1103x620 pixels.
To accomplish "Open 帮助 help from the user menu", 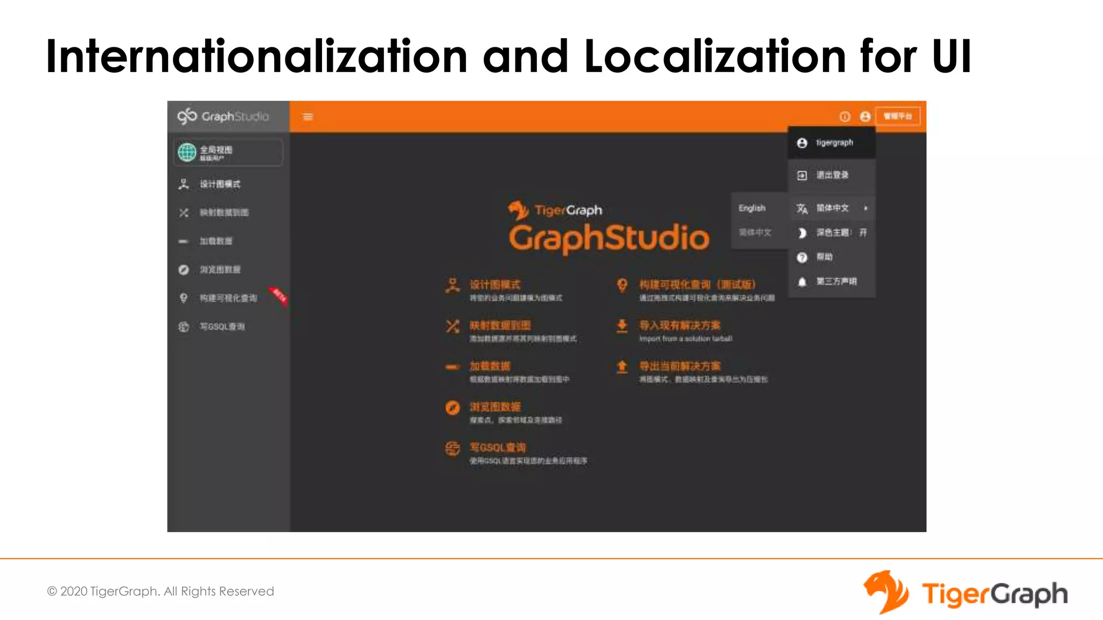I will [832, 257].
